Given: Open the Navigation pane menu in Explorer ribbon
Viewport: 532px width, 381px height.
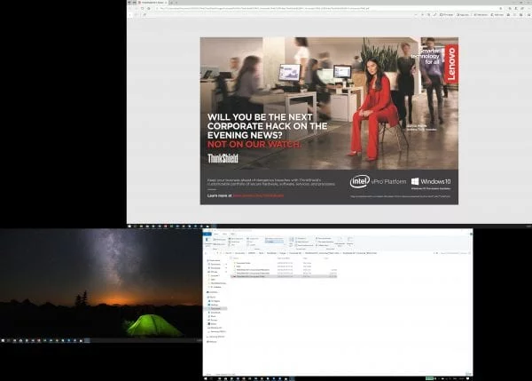Looking at the screenshot, I should click(207, 242).
